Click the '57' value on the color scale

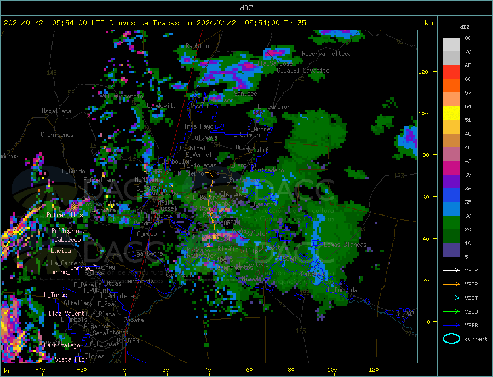(468, 92)
